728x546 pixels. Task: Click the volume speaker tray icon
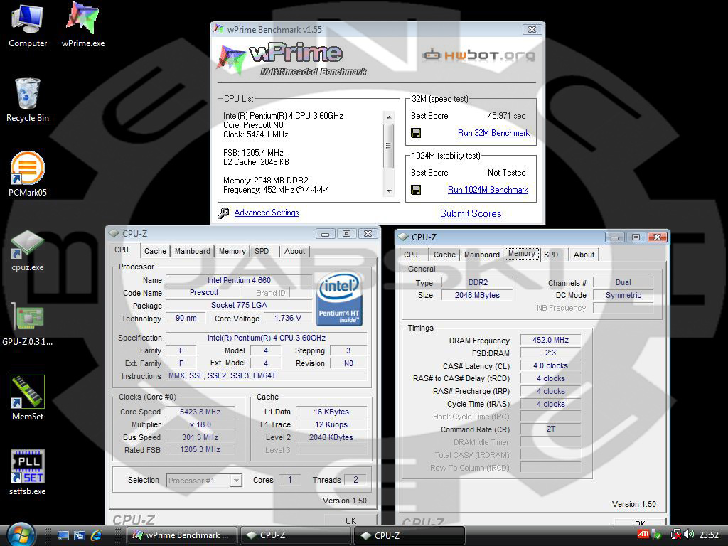click(x=689, y=535)
